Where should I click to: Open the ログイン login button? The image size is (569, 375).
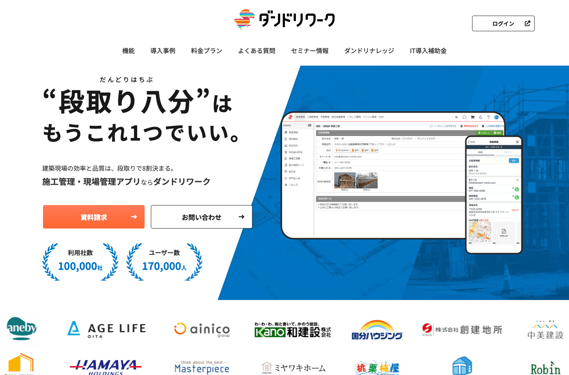point(503,23)
